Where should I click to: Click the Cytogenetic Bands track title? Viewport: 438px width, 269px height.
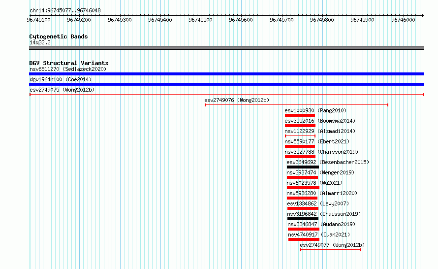click(59, 36)
